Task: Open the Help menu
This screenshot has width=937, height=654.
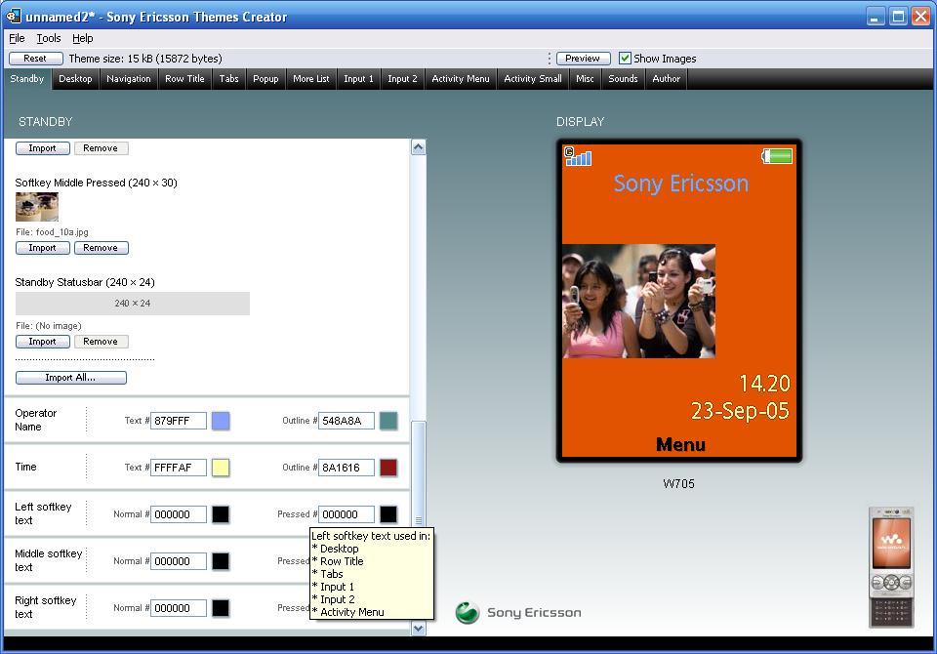Action: [x=82, y=38]
